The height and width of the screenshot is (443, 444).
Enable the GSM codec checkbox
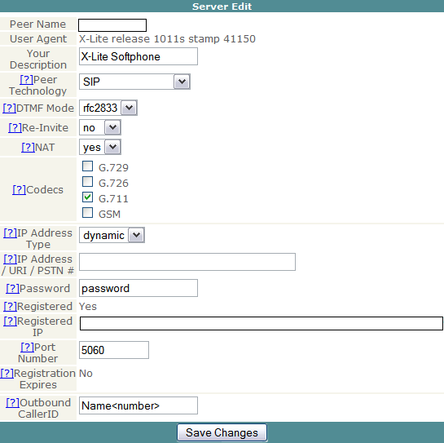(x=87, y=212)
